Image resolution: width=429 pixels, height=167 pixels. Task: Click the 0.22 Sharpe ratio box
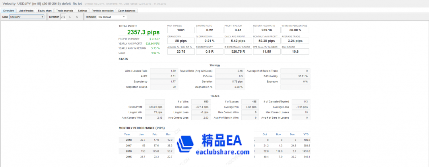(210, 30)
